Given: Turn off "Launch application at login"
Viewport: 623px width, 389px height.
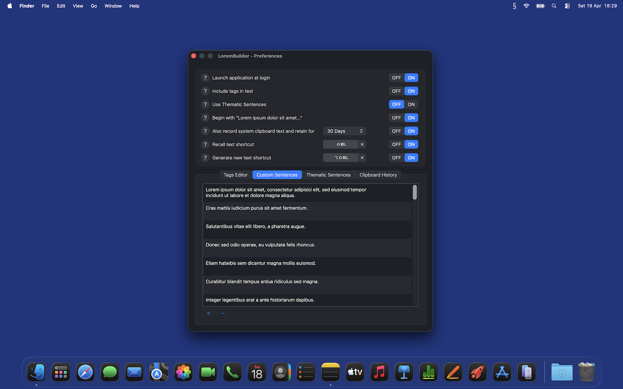Looking at the screenshot, I should 396,77.
